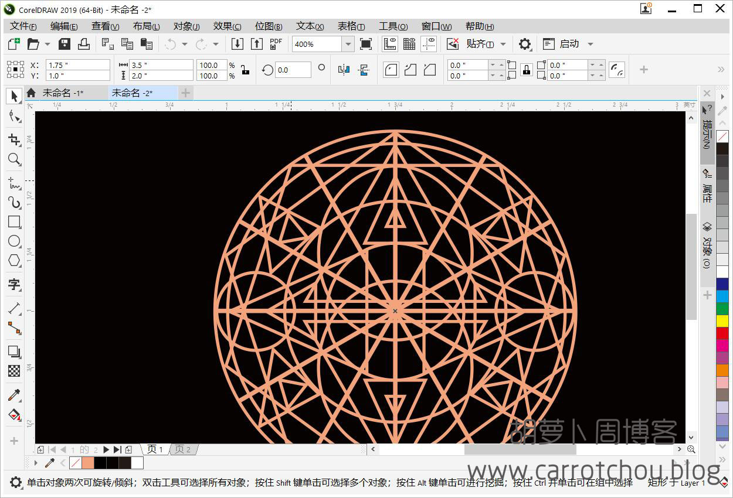Open the 文件 menu
The height and width of the screenshot is (498, 733).
(23, 26)
